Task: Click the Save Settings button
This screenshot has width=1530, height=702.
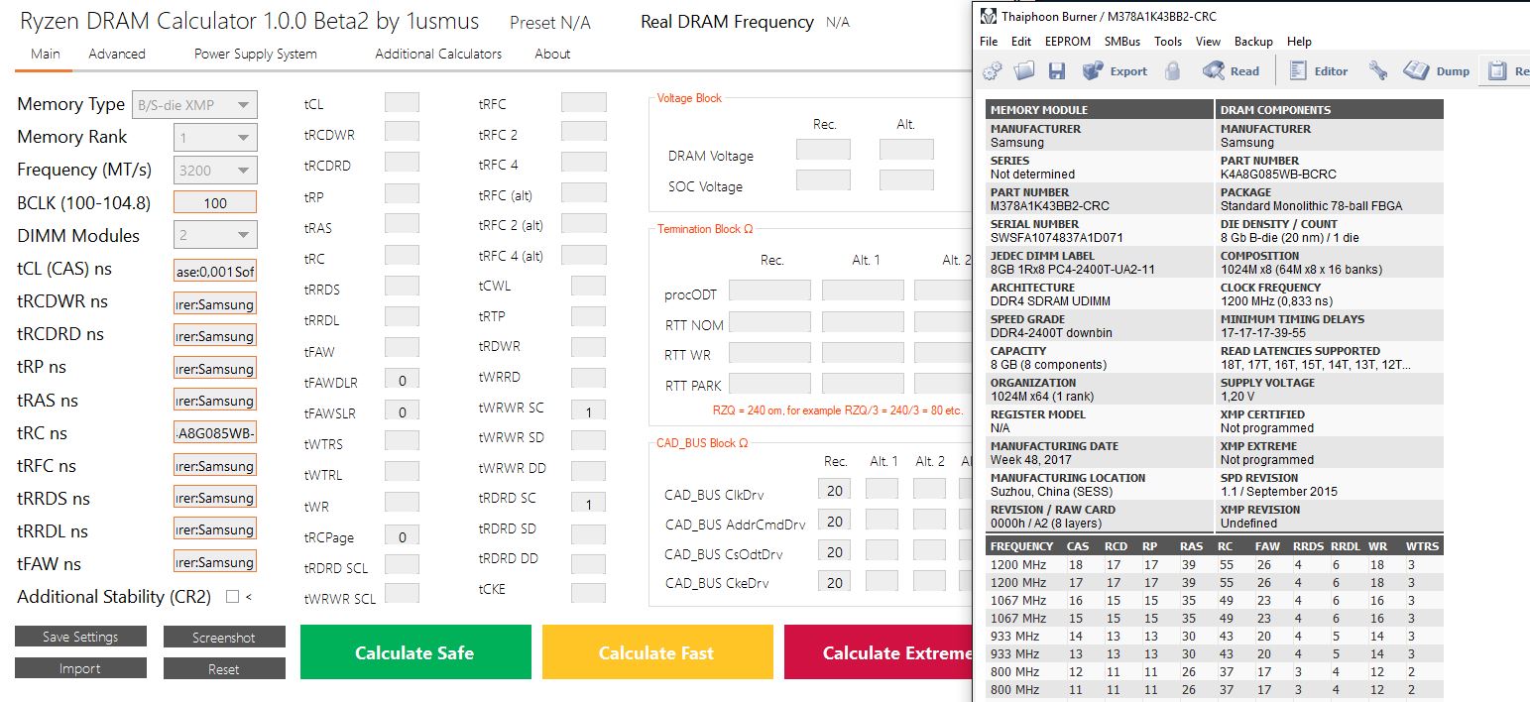Action: pos(80,637)
